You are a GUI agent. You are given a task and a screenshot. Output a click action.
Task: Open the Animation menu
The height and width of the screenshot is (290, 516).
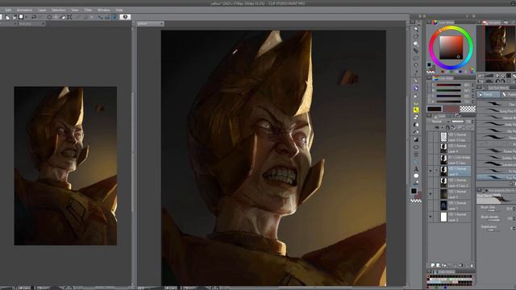tap(25, 10)
